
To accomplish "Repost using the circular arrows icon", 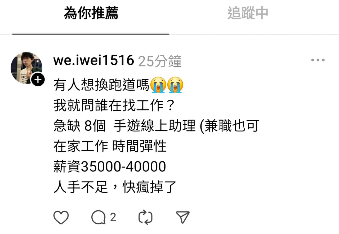I will 145,218.
